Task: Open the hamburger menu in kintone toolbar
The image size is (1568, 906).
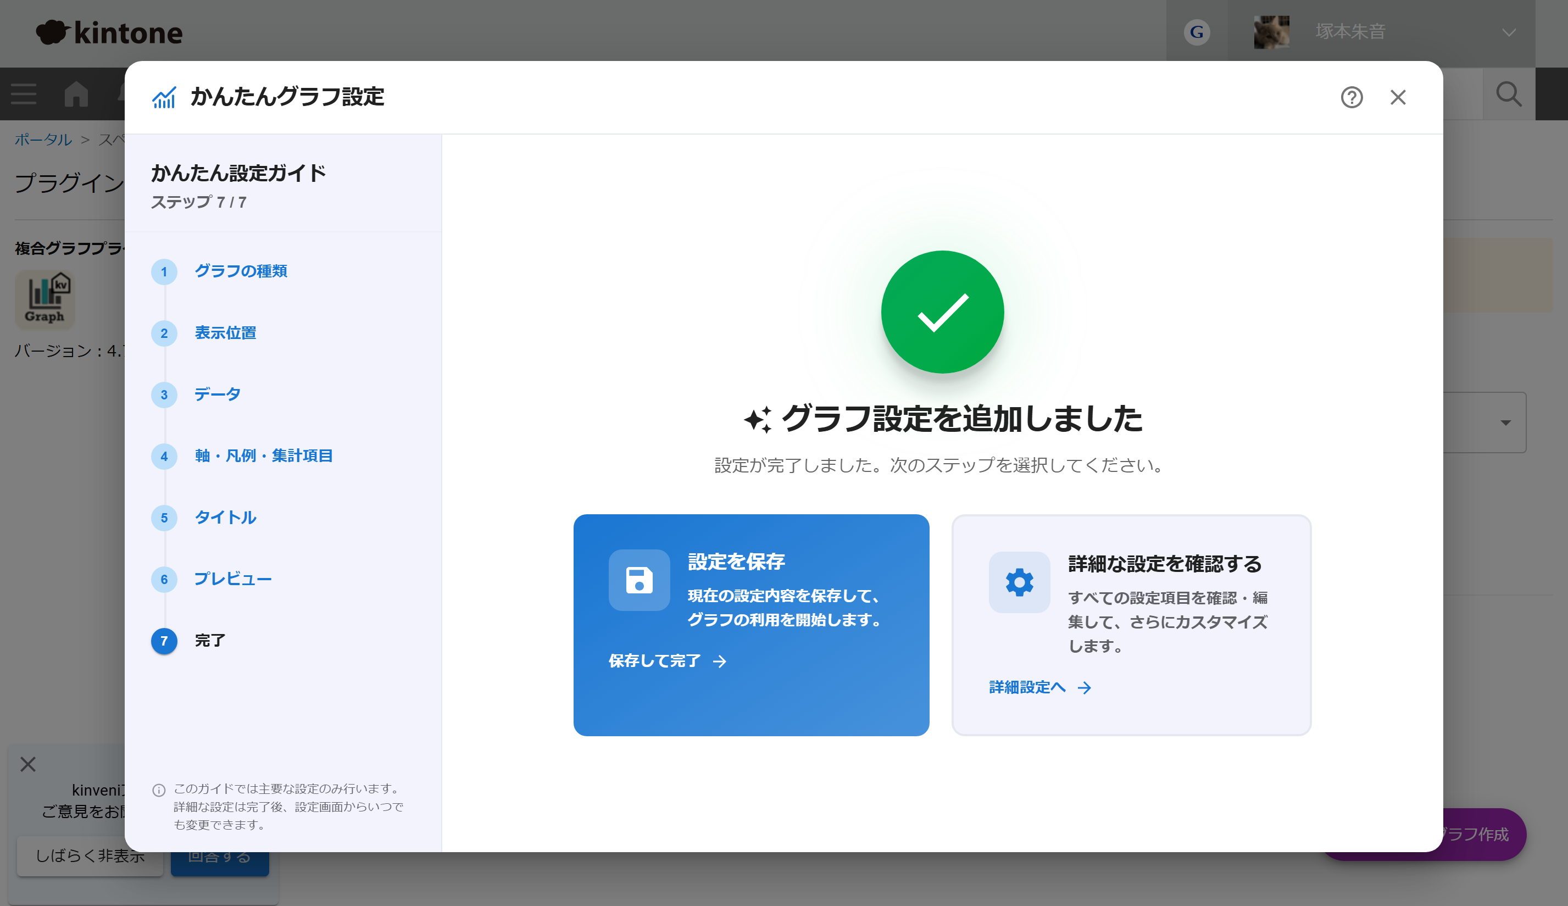Action: click(x=24, y=94)
